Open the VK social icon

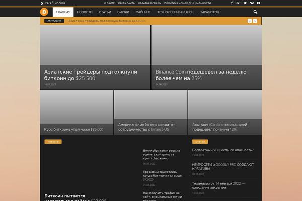(x=252, y=3)
